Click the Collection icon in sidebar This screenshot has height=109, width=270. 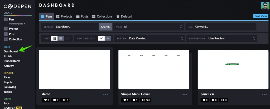coord(6,39)
